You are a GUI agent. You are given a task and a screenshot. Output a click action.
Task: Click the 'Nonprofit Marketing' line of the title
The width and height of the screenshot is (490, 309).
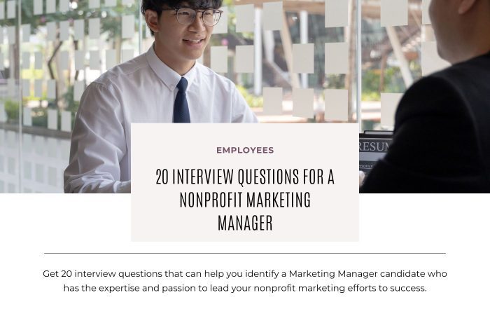pos(245,200)
